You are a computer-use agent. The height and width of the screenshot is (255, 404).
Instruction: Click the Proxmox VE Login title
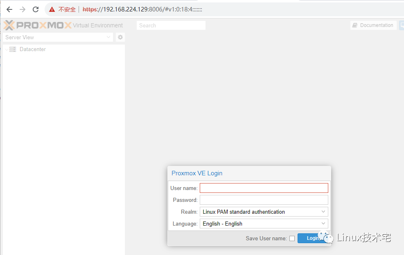[197, 173]
